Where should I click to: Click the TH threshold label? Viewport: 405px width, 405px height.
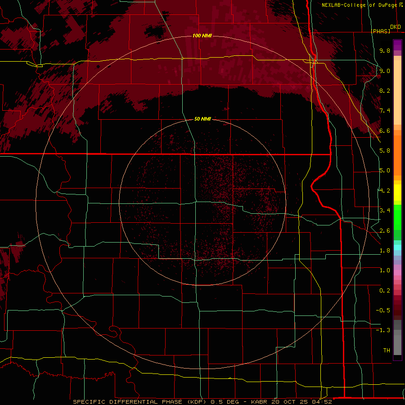(387, 351)
